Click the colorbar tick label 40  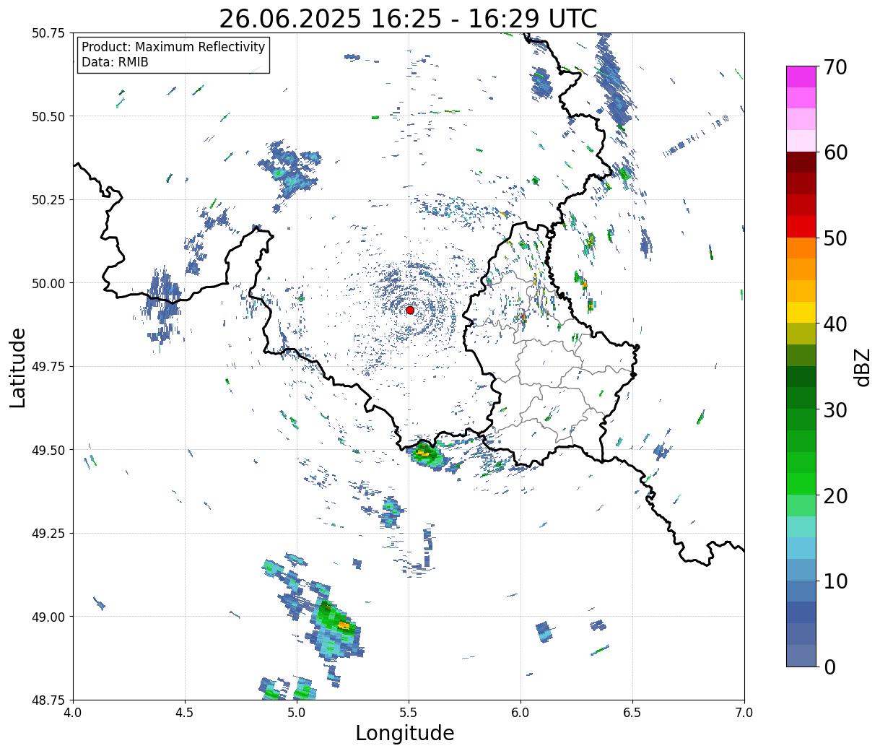tap(835, 324)
